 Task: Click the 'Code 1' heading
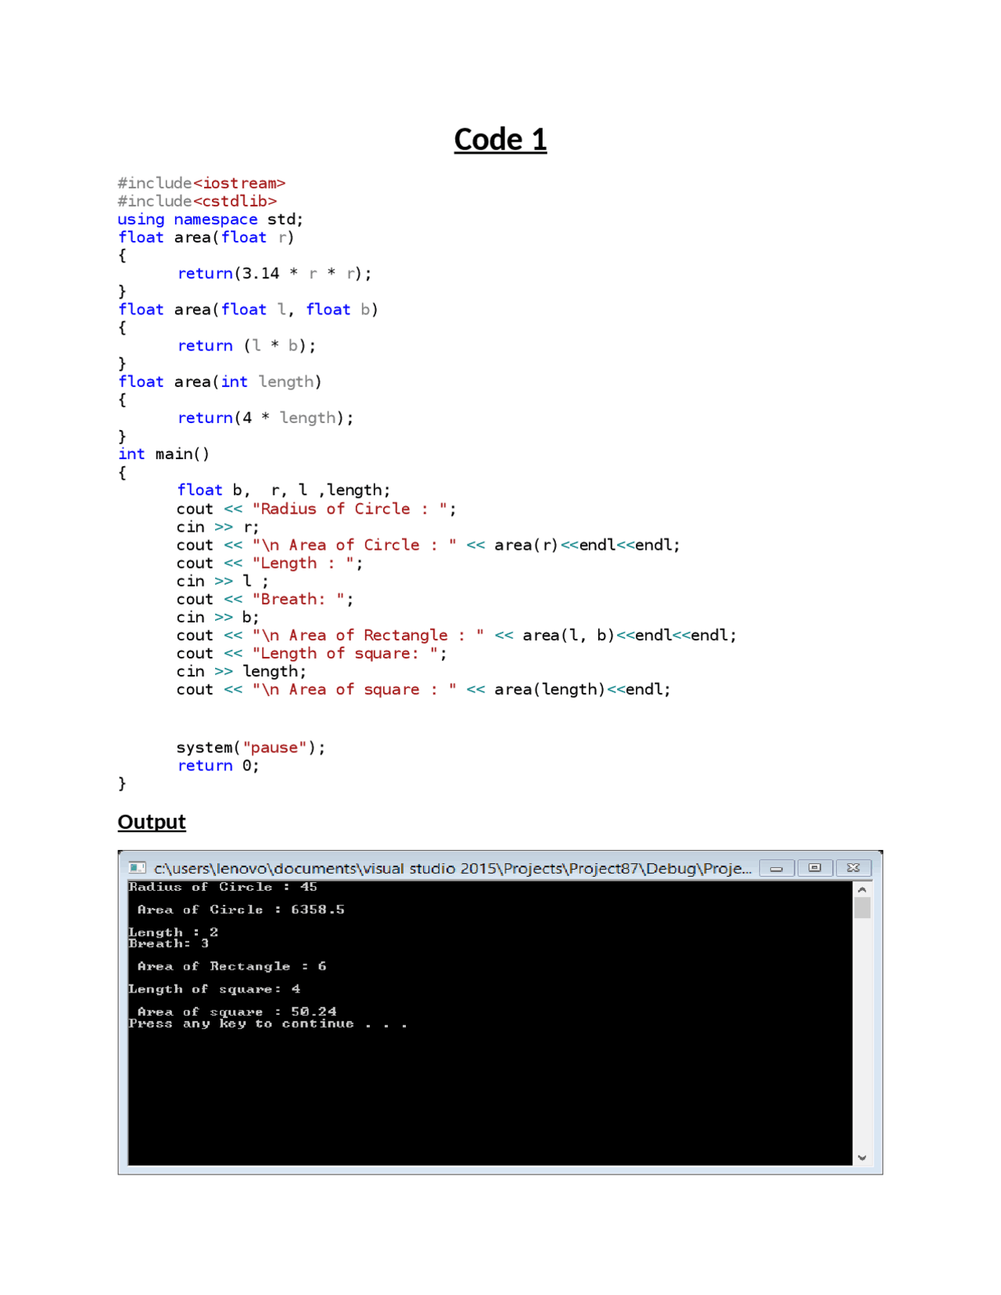(x=500, y=140)
